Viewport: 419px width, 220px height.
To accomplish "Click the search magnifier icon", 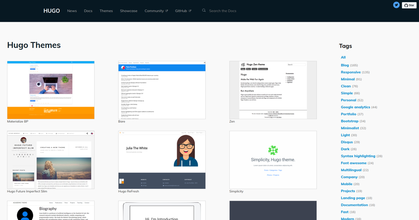I will tap(204, 10).
